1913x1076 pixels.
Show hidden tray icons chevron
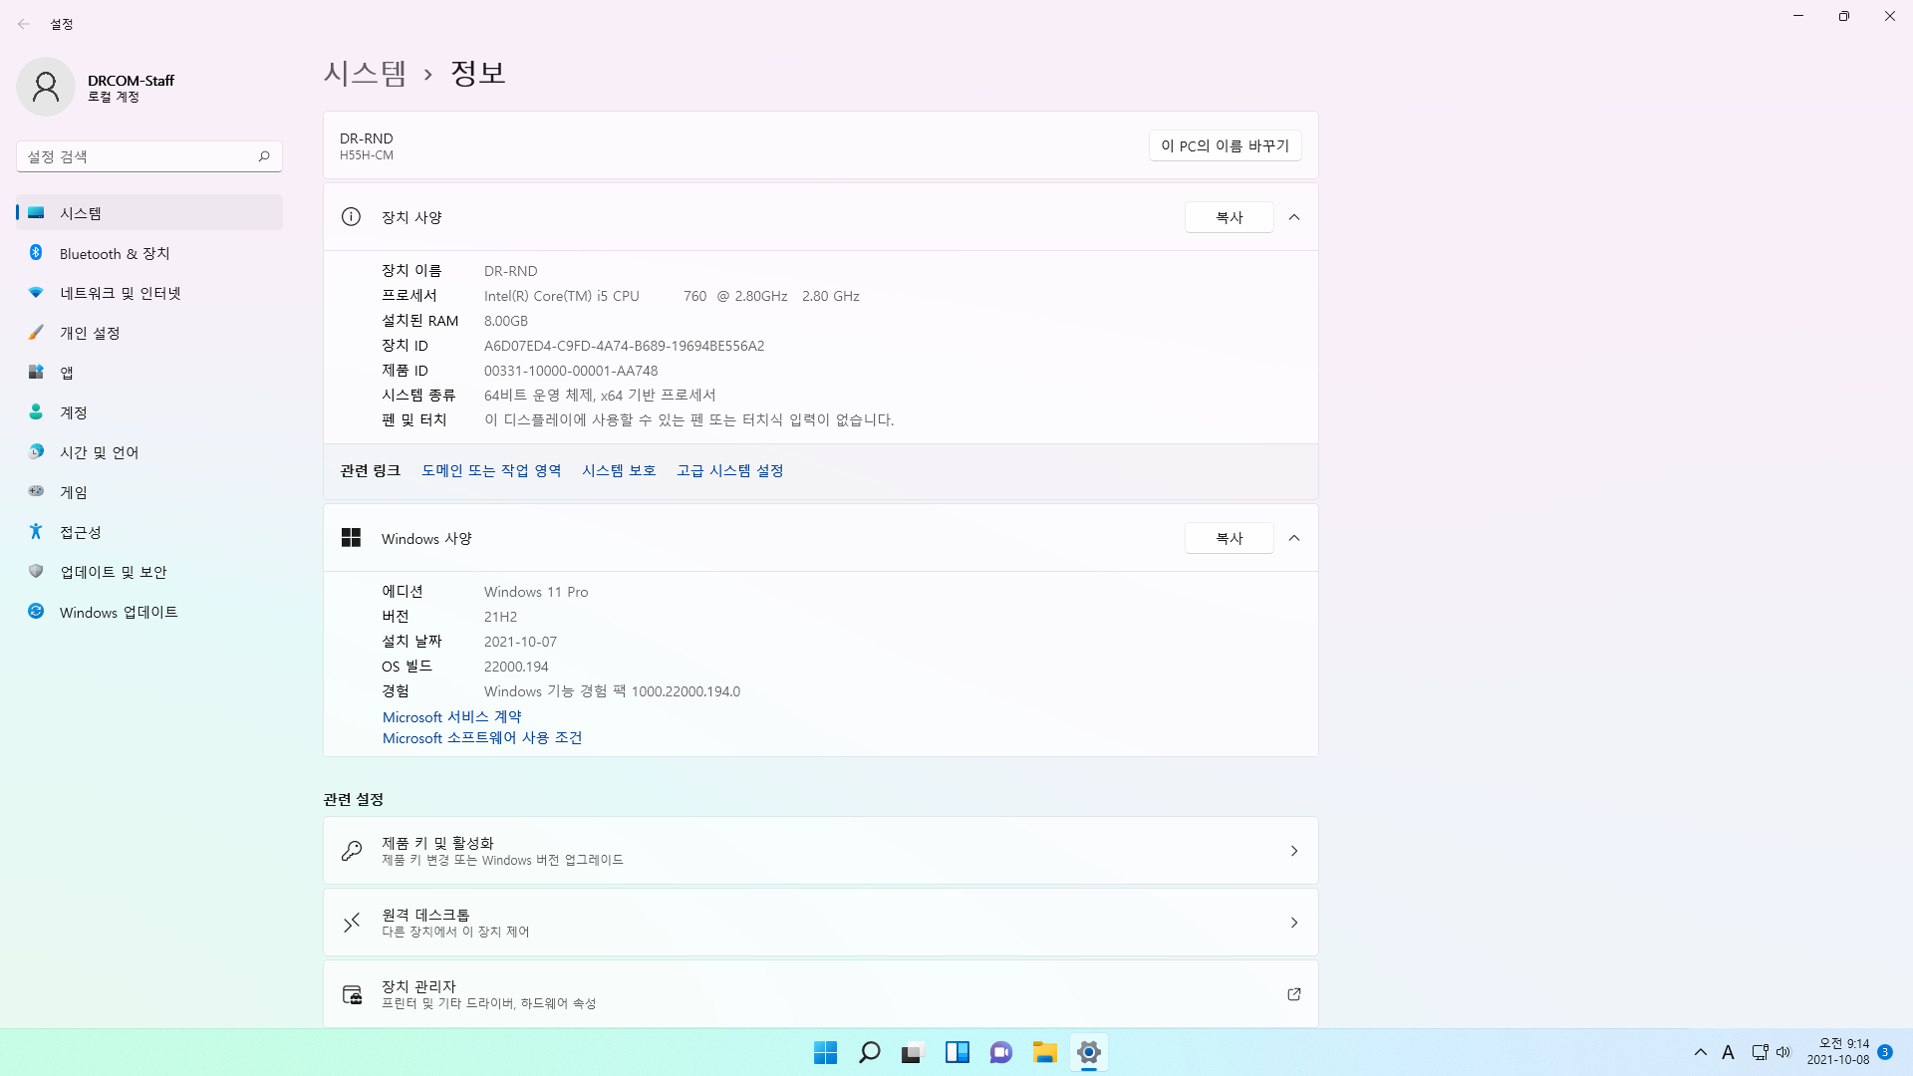1700,1052
